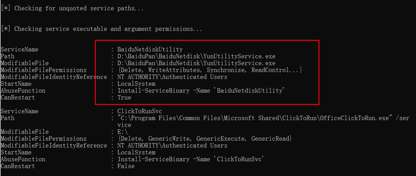Click the wrapped "vice" text line
This screenshot has height=176, width=416.
pyautogui.click(x=124, y=125)
